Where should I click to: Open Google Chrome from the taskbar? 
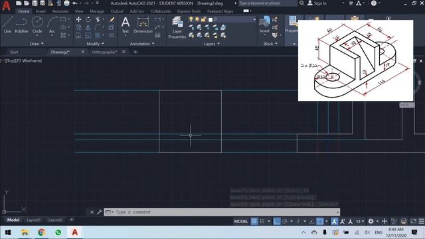(x=41, y=232)
